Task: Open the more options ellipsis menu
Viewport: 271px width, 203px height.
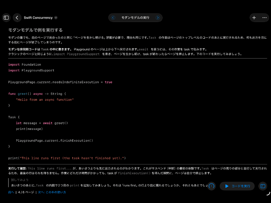Action: (265, 18)
